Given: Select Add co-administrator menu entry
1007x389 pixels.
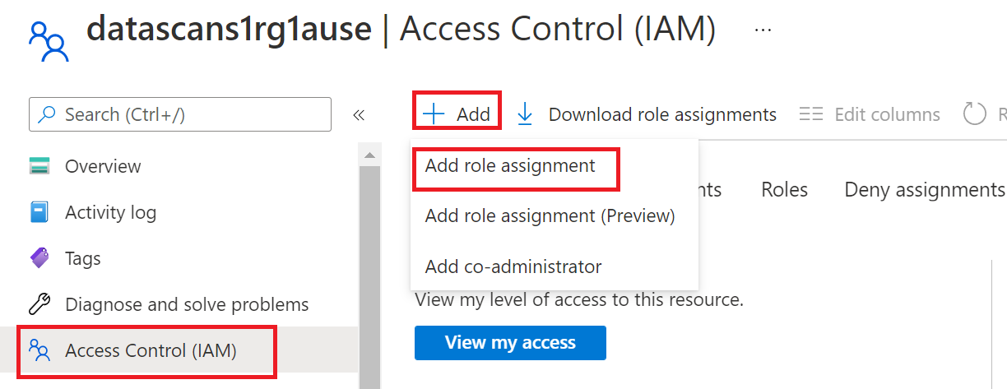Looking at the screenshot, I should (x=513, y=266).
